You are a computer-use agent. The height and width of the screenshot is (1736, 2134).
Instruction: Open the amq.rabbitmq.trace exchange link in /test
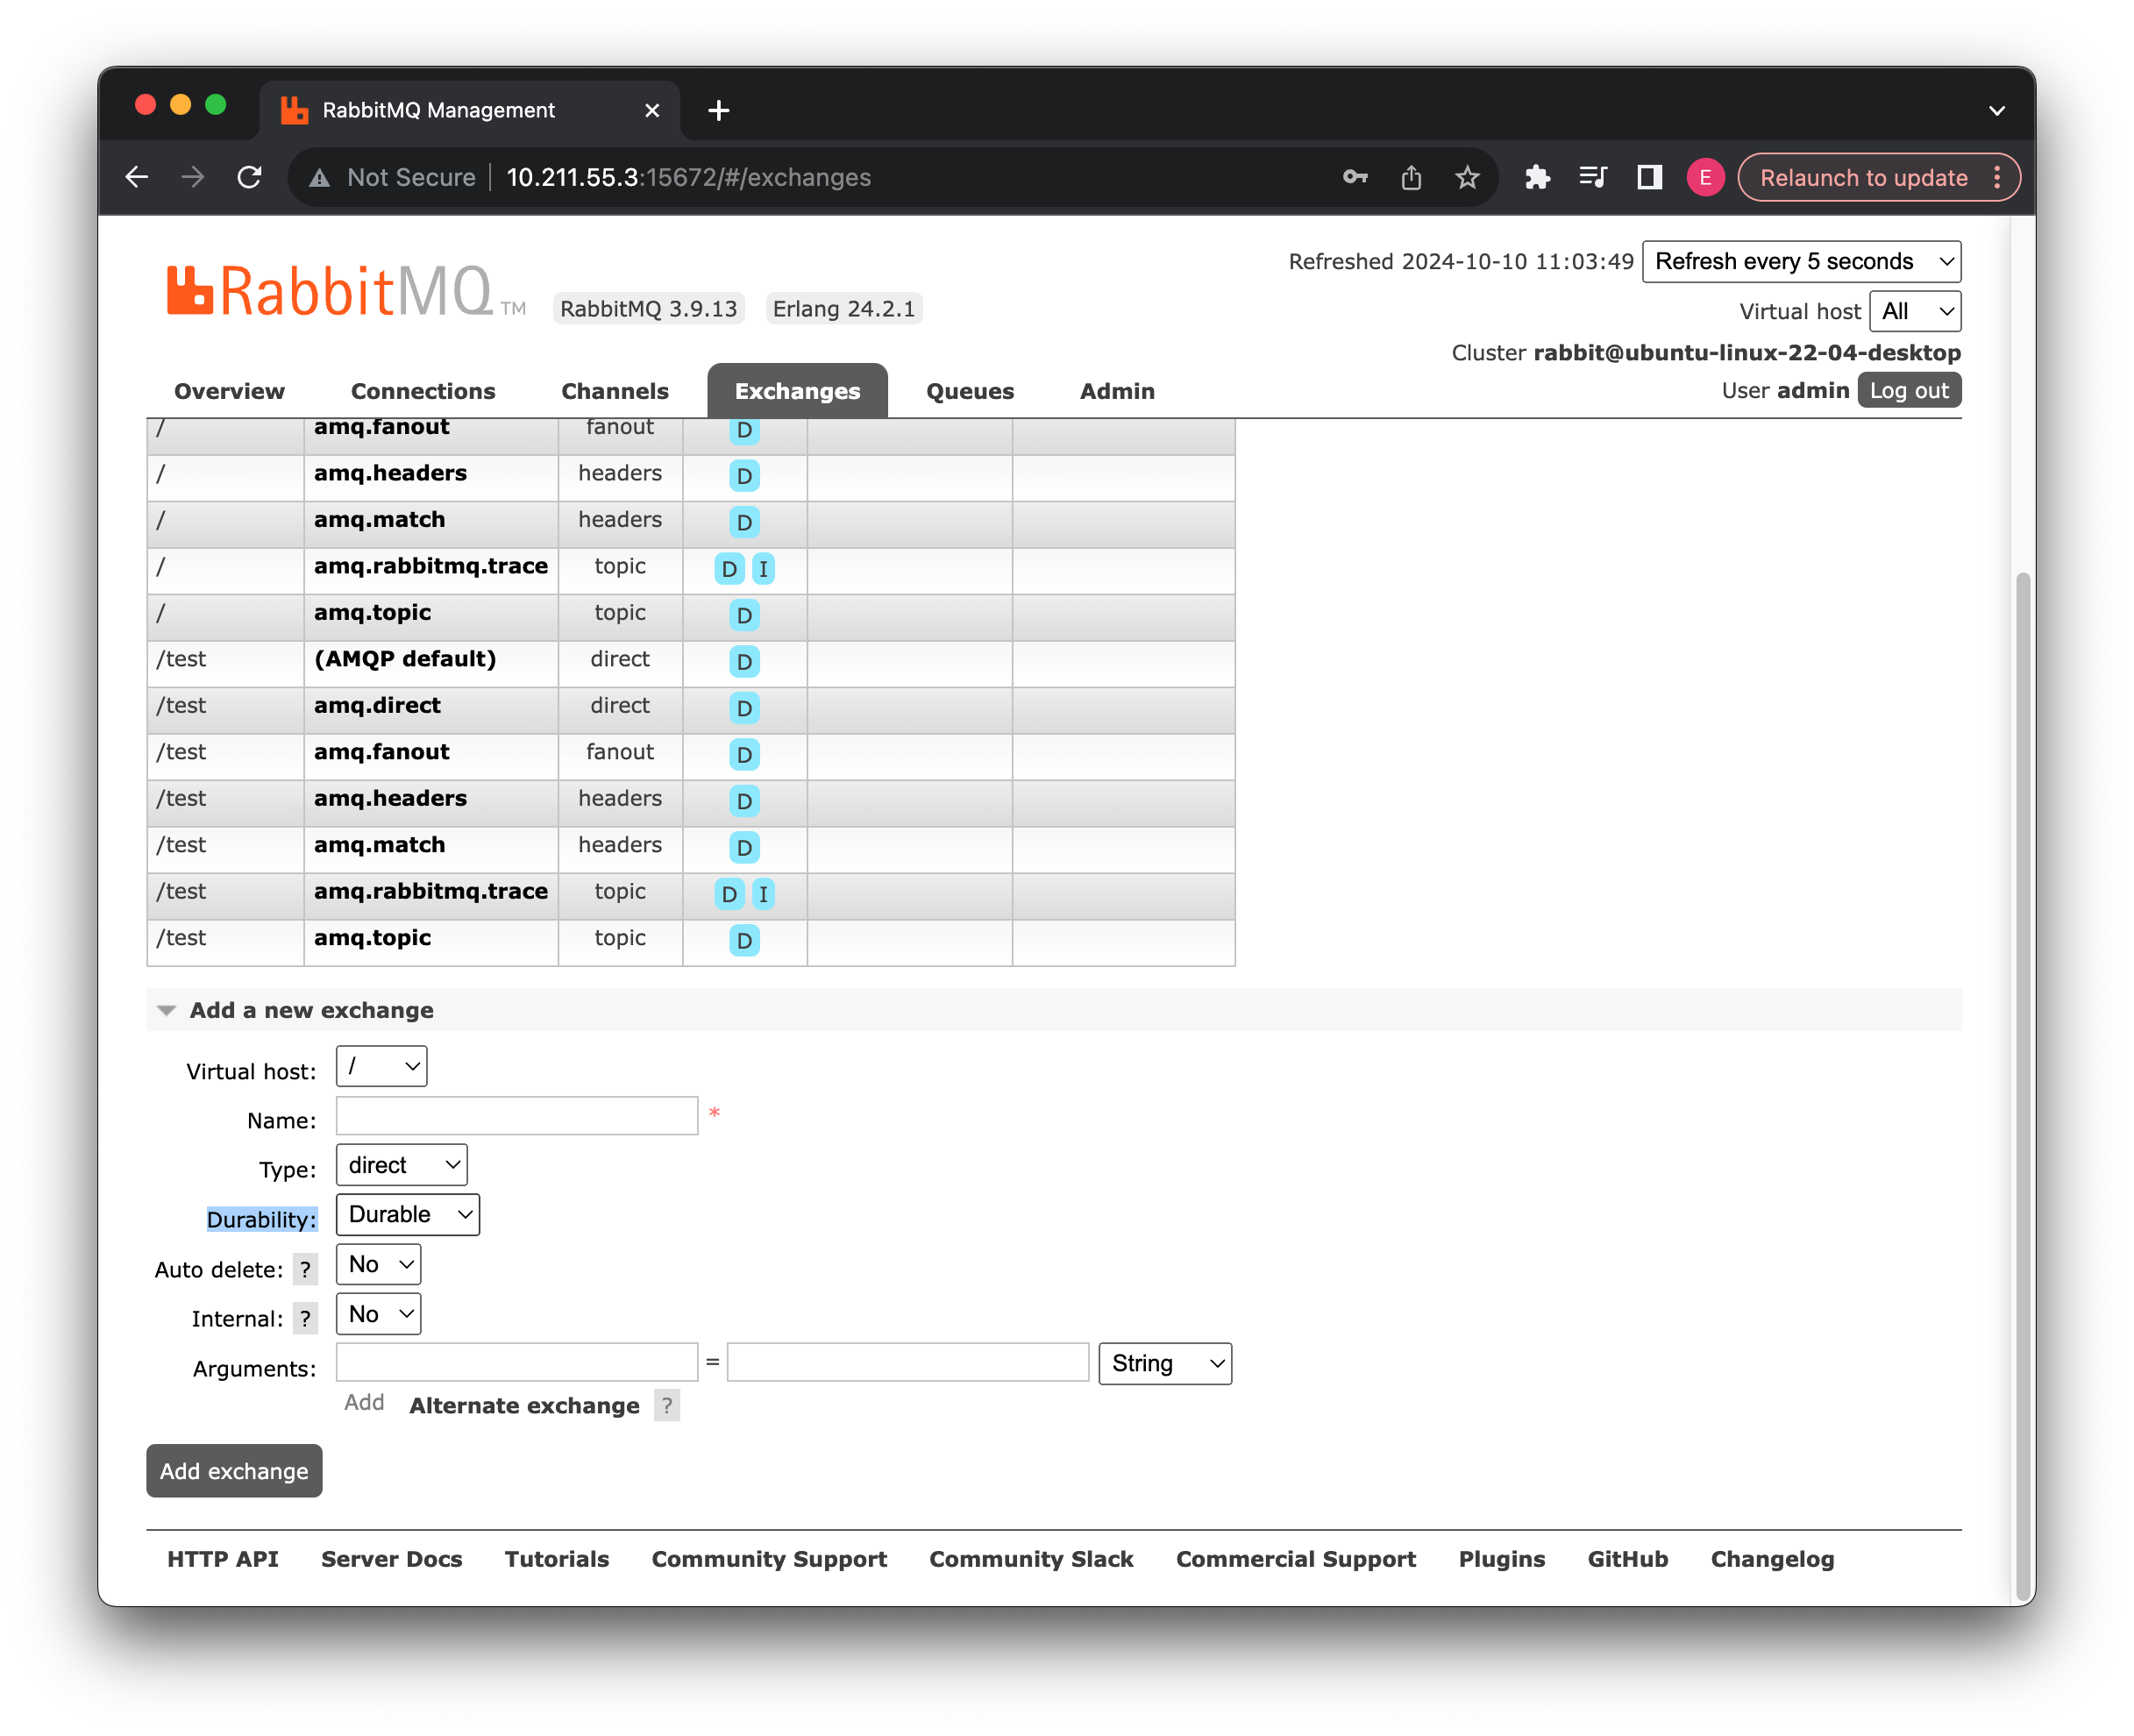(430, 891)
